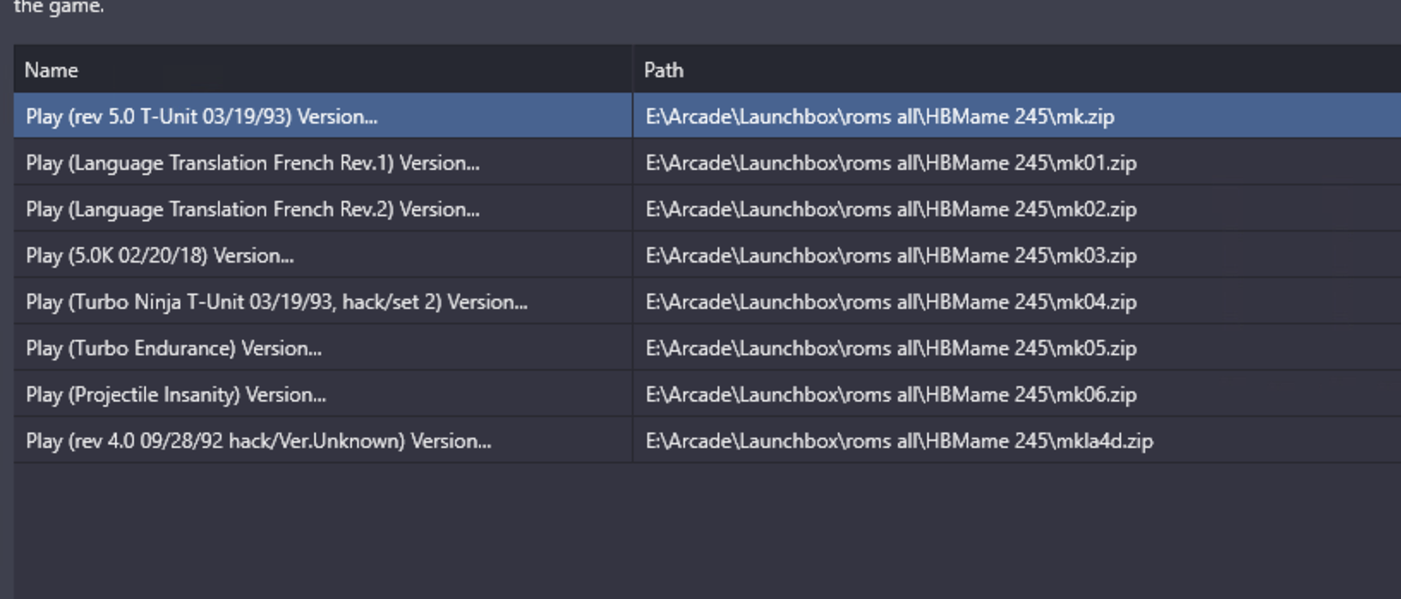Highlight the Projectile Insanity version row

point(176,395)
